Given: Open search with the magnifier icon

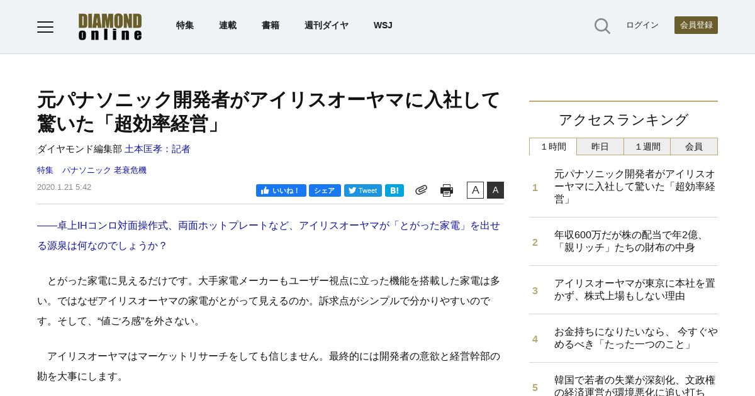Looking at the screenshot, I should pos(602,26).
